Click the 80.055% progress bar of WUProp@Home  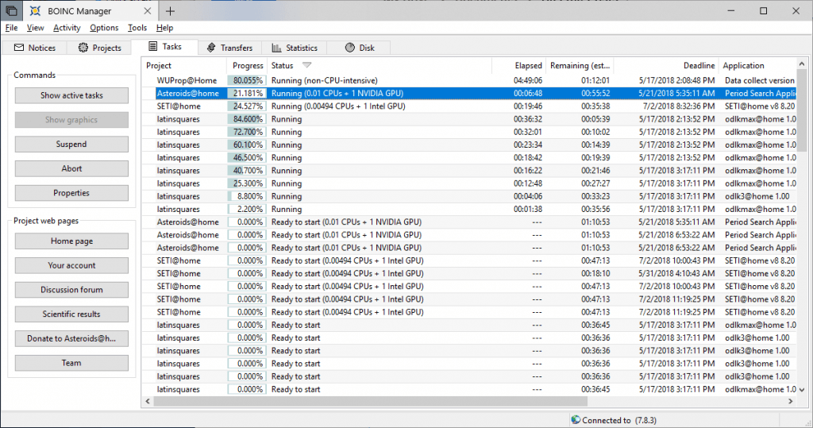[x=247, y=80]
